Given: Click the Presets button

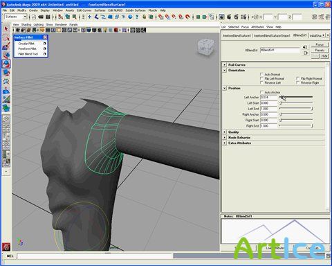Looking at the screenshot, I should point(320,50).
